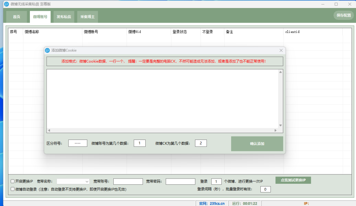Toggle the 微博自动登录 checkbox
The image size is (356, 206).
[x=13, y=189]
